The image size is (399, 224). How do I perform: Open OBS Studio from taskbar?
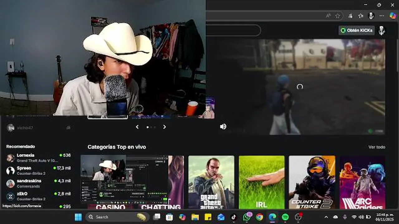298,217
